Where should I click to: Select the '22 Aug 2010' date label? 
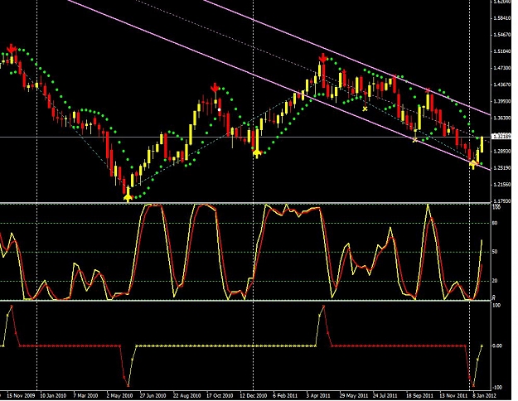[187, 395]
